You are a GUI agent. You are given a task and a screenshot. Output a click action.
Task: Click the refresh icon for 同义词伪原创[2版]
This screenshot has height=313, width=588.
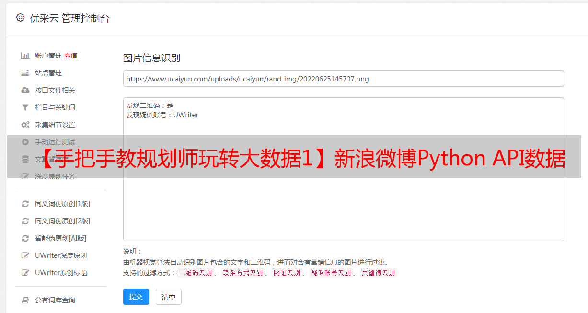click(25, 221)
